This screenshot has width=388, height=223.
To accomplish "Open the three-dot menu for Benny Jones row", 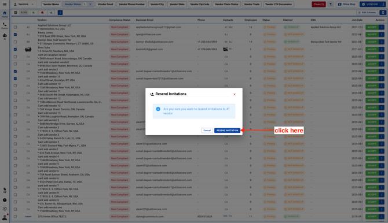I will coord(382,35).
